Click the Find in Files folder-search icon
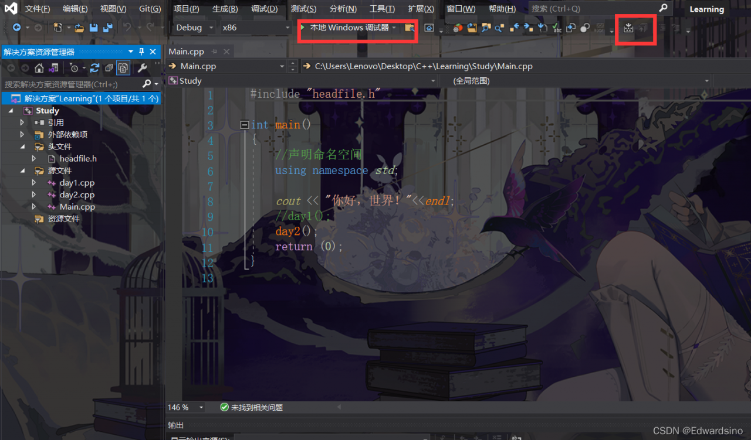This screenshot has width=751, height=440. [410, 28]
